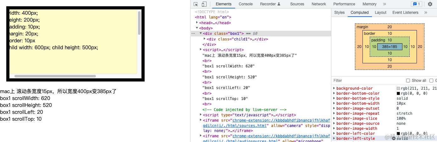Focus the computed styles Filter field
This screenshot has width=437, height=142.
(x=368, y=81)
